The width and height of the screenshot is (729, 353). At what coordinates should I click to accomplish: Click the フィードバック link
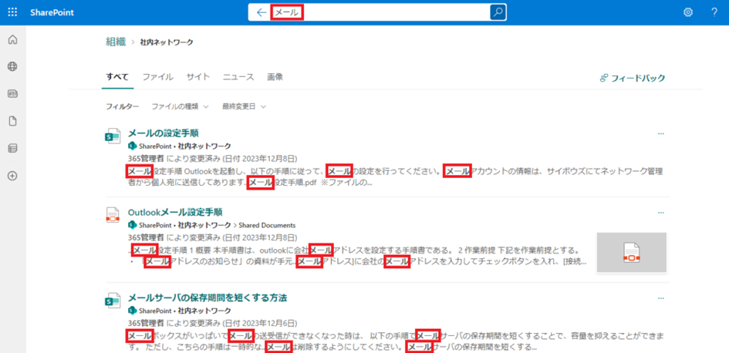(x=633, y=78)
